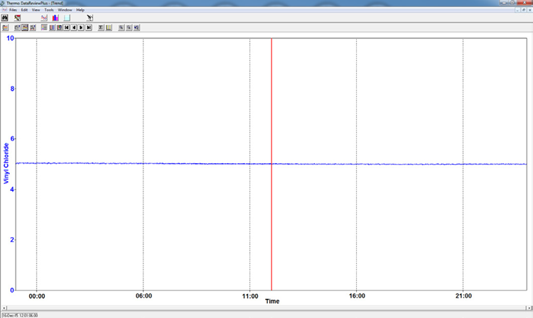This screenshot has width=533, height=318.
Task: Click the yellow columns icon beside sigma
Action: click(109, 28)
